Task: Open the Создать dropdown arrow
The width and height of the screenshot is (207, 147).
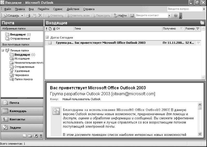Action: click(22, 16)
